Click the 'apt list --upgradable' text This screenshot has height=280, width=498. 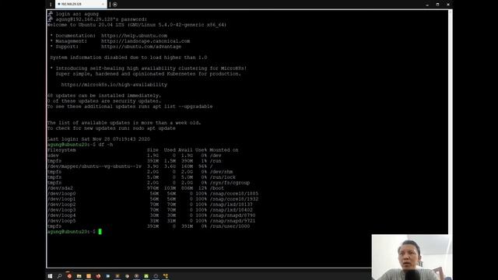coord(183,107)
